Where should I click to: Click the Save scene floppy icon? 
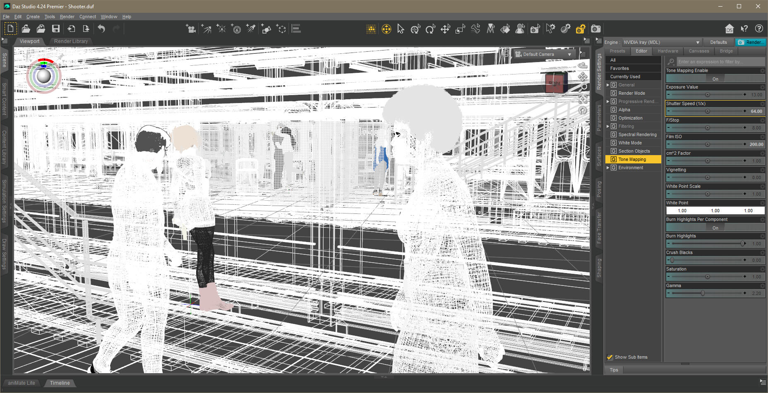[56, 29]
